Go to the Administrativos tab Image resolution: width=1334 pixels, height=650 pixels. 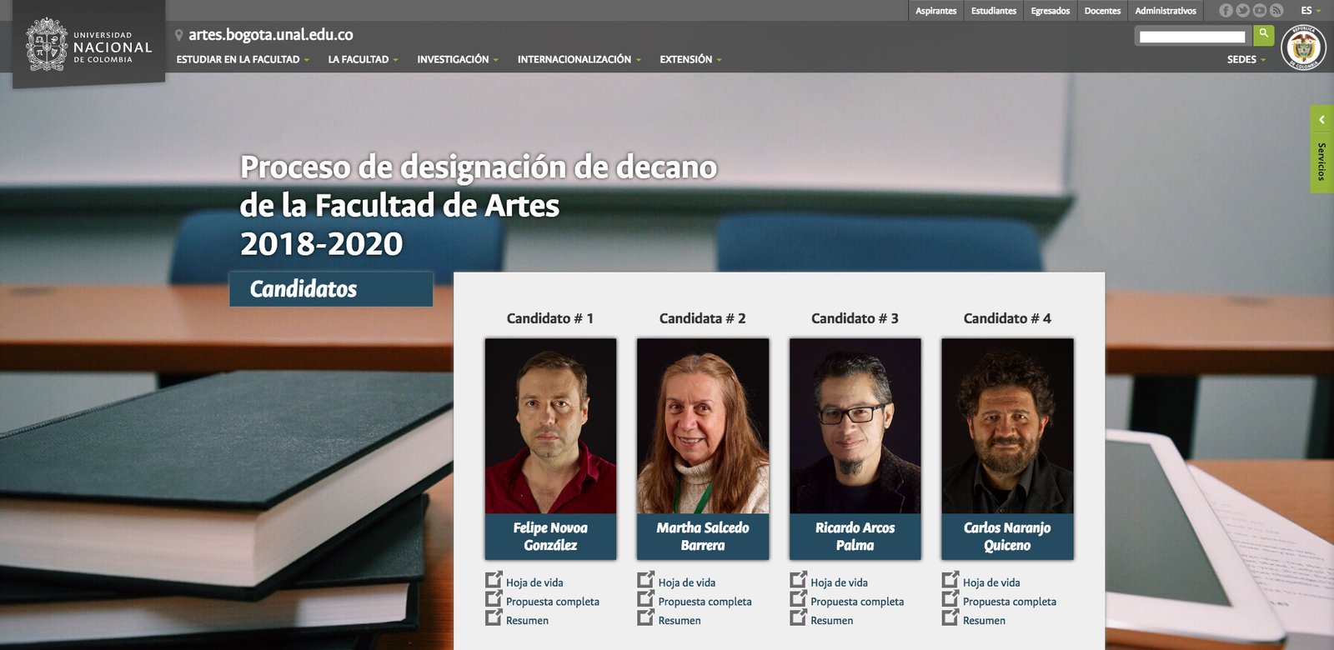1166,11
